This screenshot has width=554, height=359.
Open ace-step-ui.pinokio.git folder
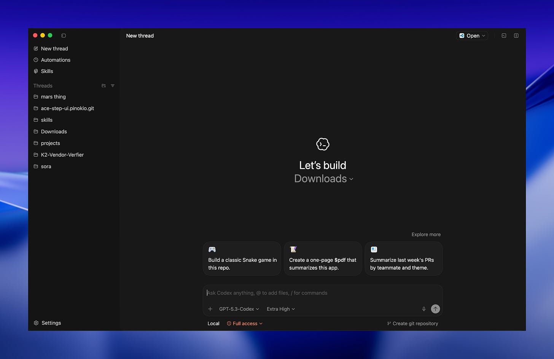point(67,108)
